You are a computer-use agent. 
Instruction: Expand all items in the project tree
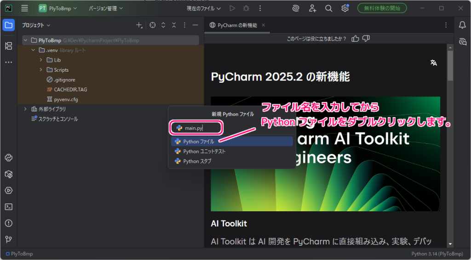pyautogui.click(x=163, y=25)
